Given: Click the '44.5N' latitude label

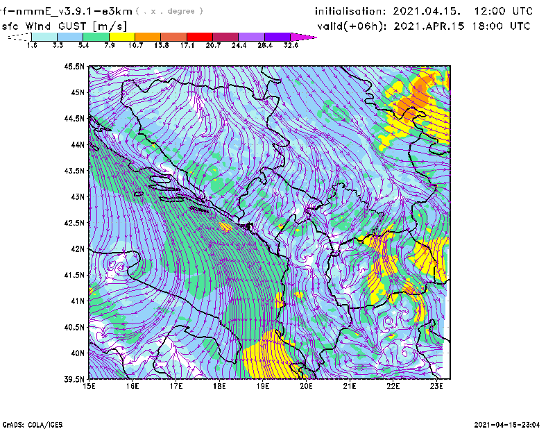Looking at the screenshot, I should [74, 118].
